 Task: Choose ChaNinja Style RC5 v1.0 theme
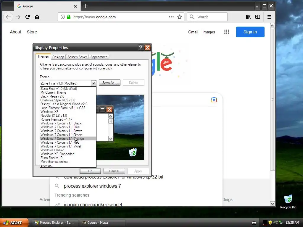pyautogui.click(x=68, y=100)
